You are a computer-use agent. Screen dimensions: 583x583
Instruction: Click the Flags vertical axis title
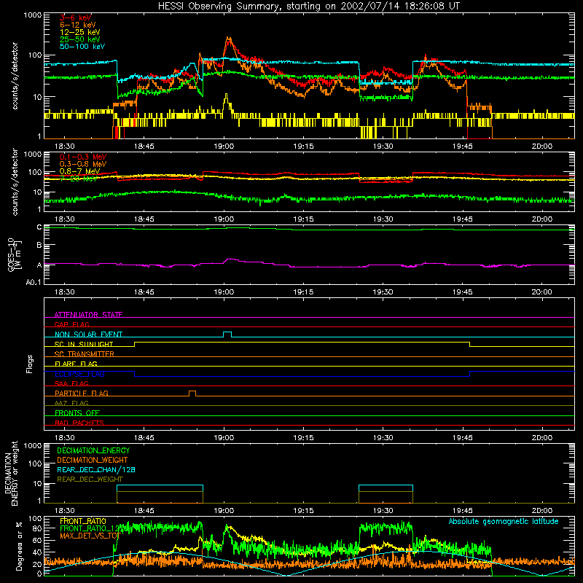(x=30, y=364)
